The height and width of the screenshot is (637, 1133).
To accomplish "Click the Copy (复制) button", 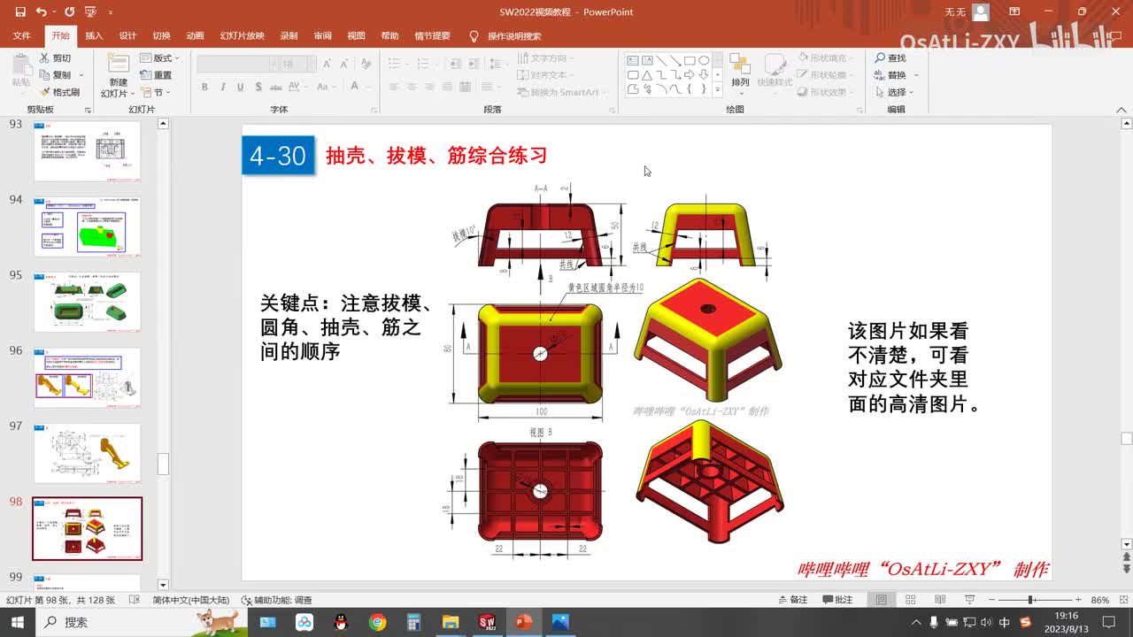I will coord(54,75).
